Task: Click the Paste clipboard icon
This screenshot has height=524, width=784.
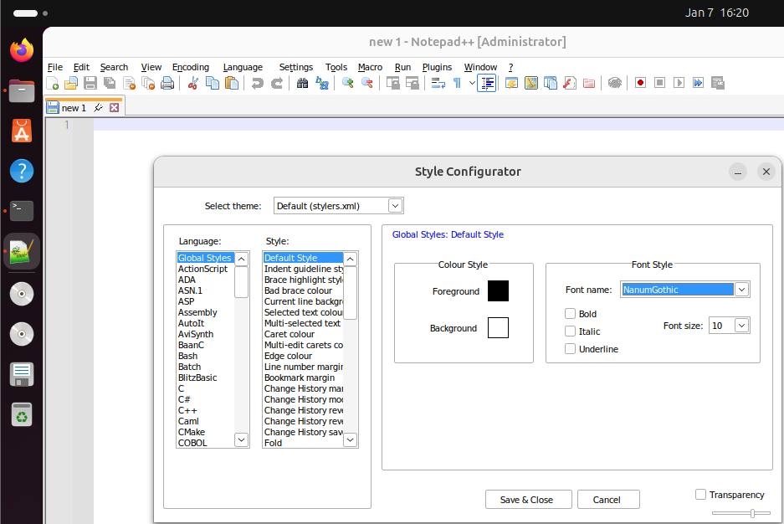Action: (x=232, y=83)
